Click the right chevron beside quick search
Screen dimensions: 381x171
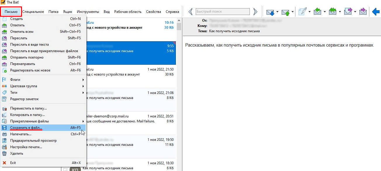(x=255, y=12)
